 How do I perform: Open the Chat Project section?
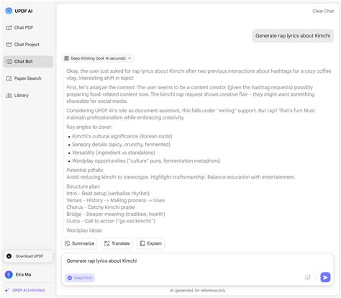[23, 45]
